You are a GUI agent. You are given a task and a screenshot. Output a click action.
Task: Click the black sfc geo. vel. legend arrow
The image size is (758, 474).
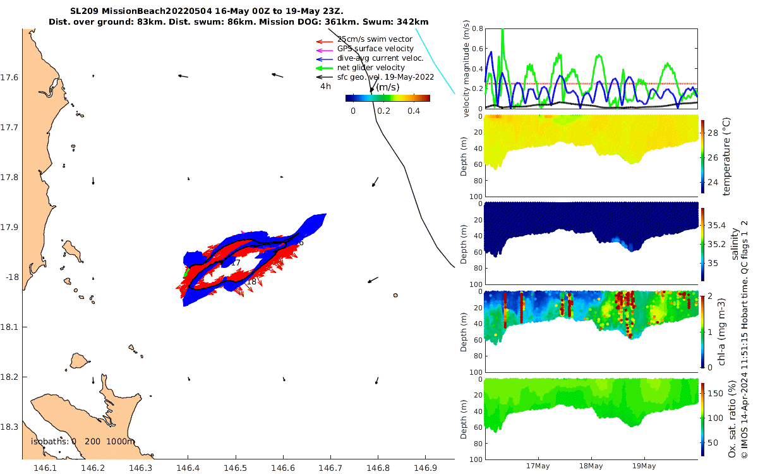(324, 78)
